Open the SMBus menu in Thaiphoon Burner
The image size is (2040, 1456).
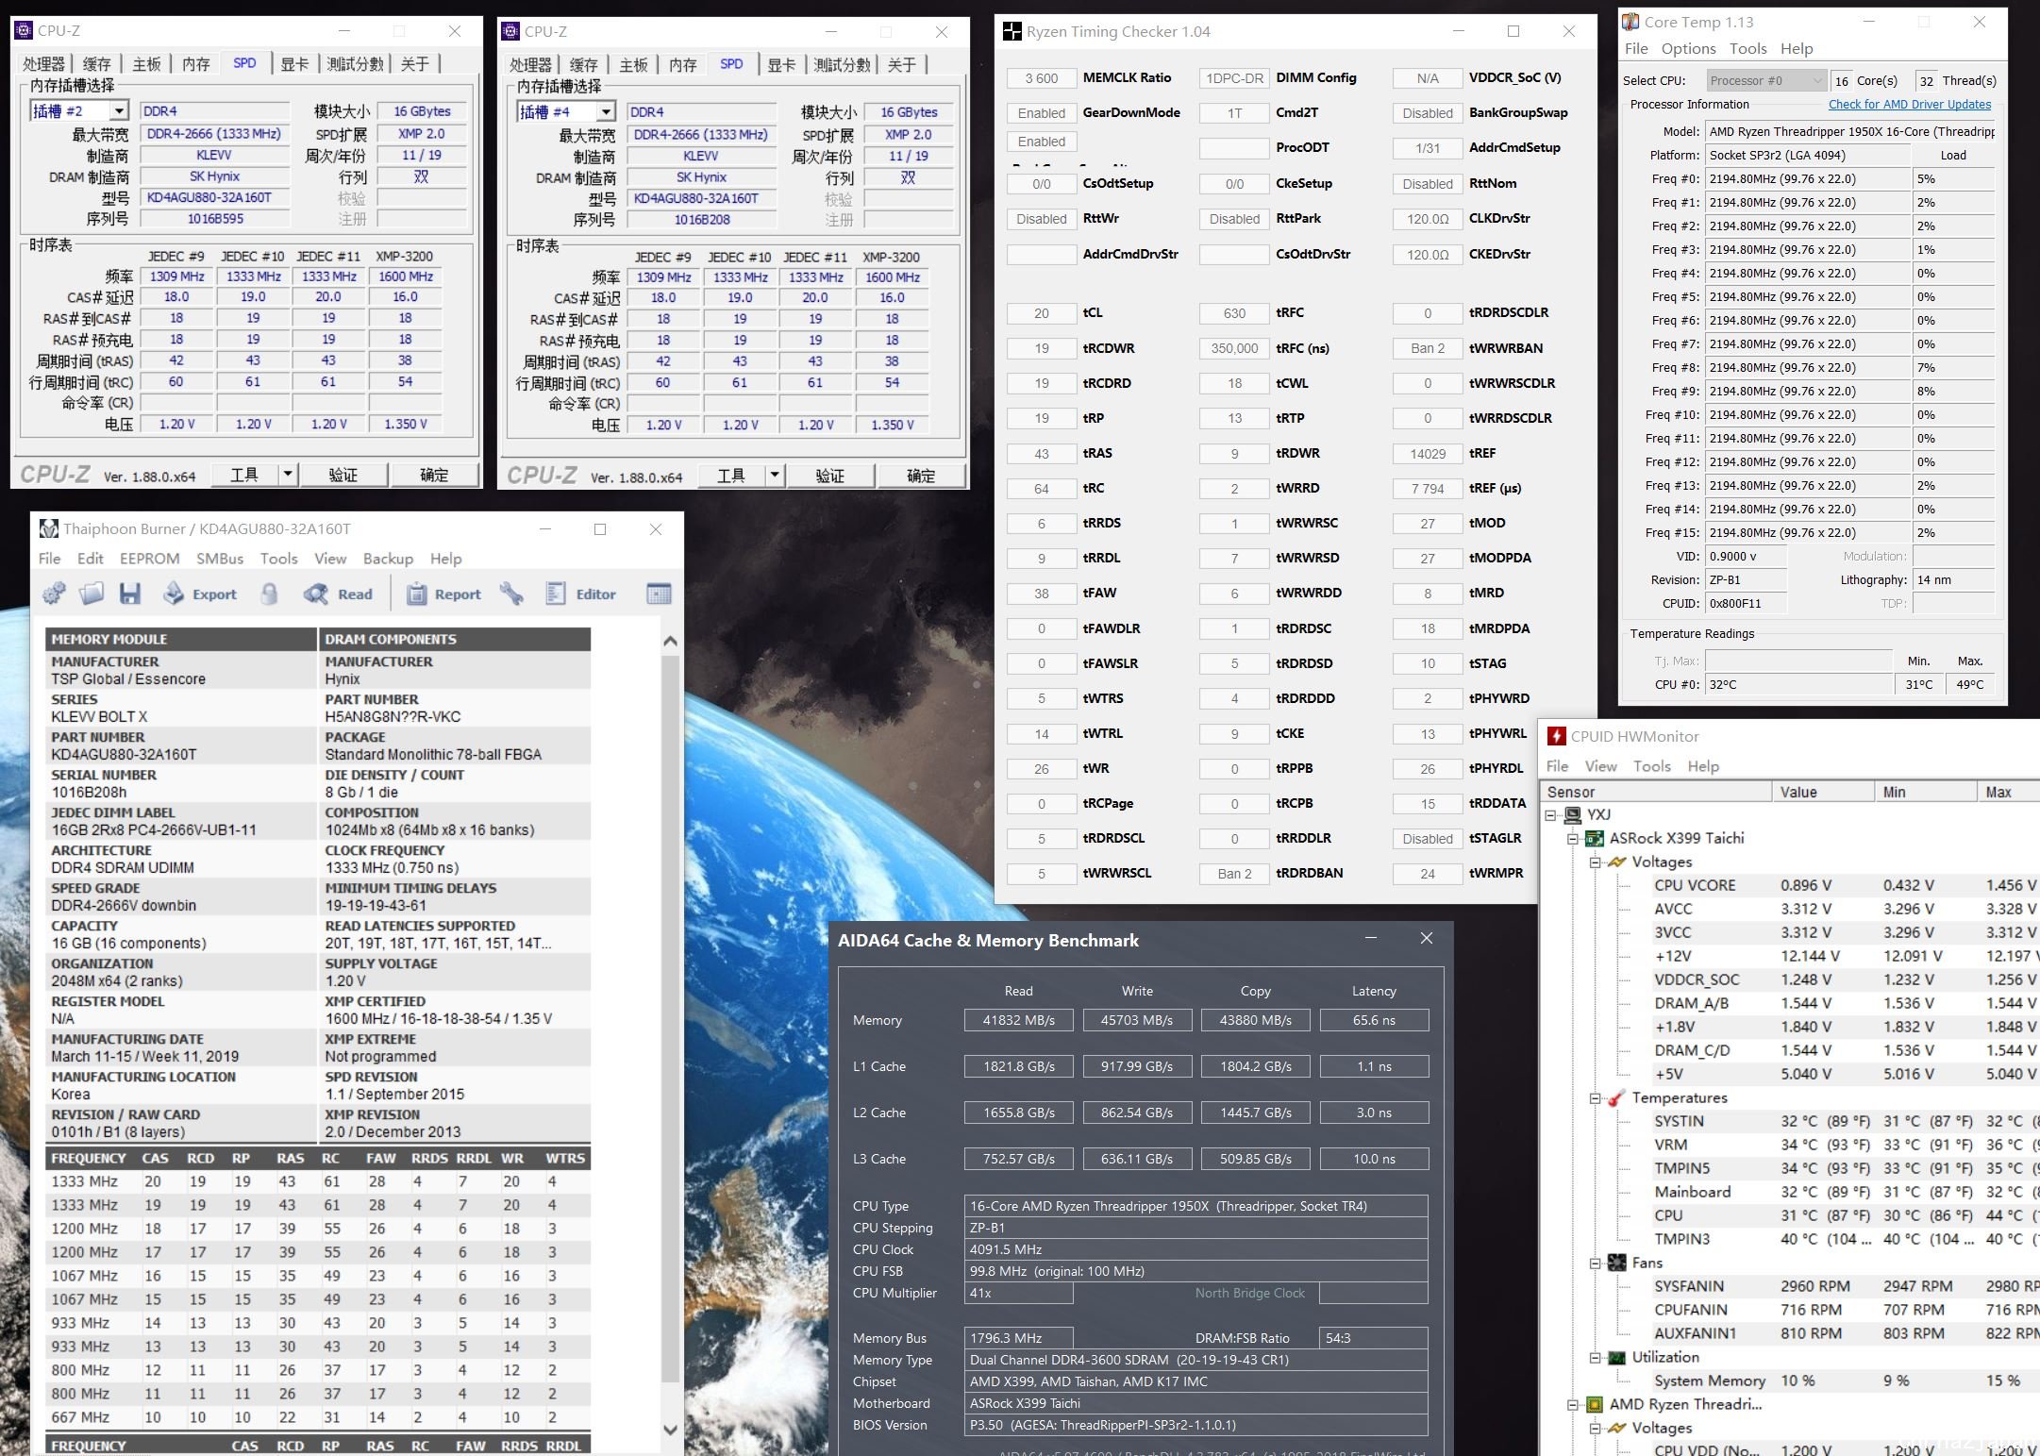pyautogui.click(x=220, y=559)
